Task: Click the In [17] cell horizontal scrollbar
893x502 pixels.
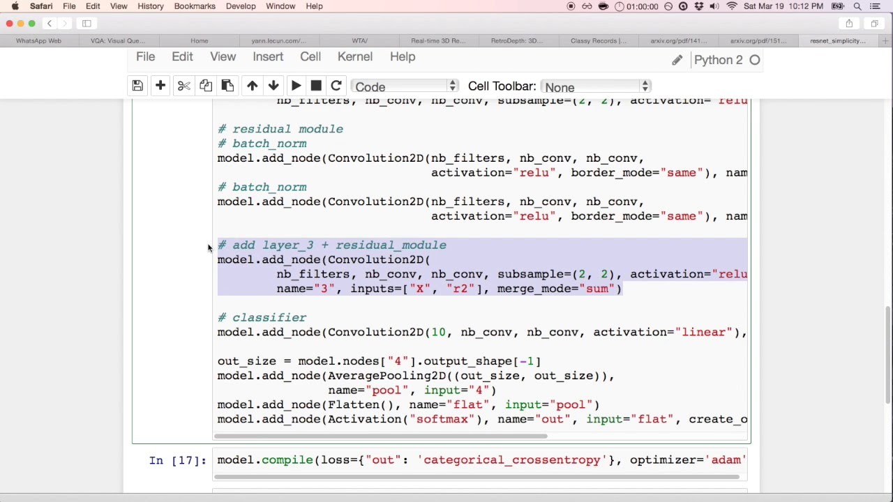Action: click(x=476, y=477)
